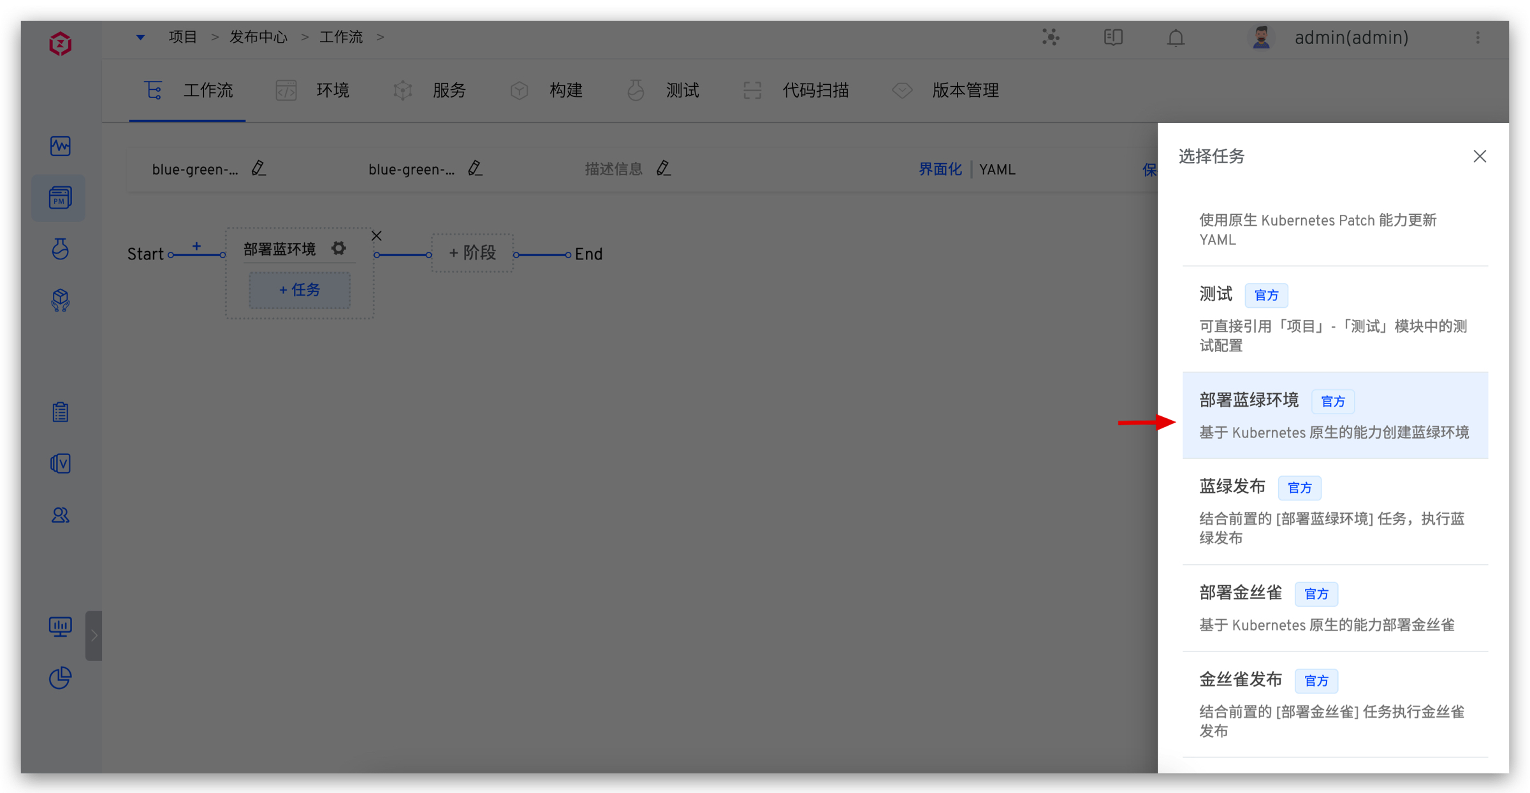Expand the breadcrumb dropdown triangle

(140, 38)
